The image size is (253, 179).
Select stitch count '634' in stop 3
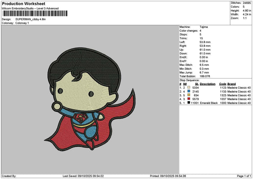(x=196, y=95)
